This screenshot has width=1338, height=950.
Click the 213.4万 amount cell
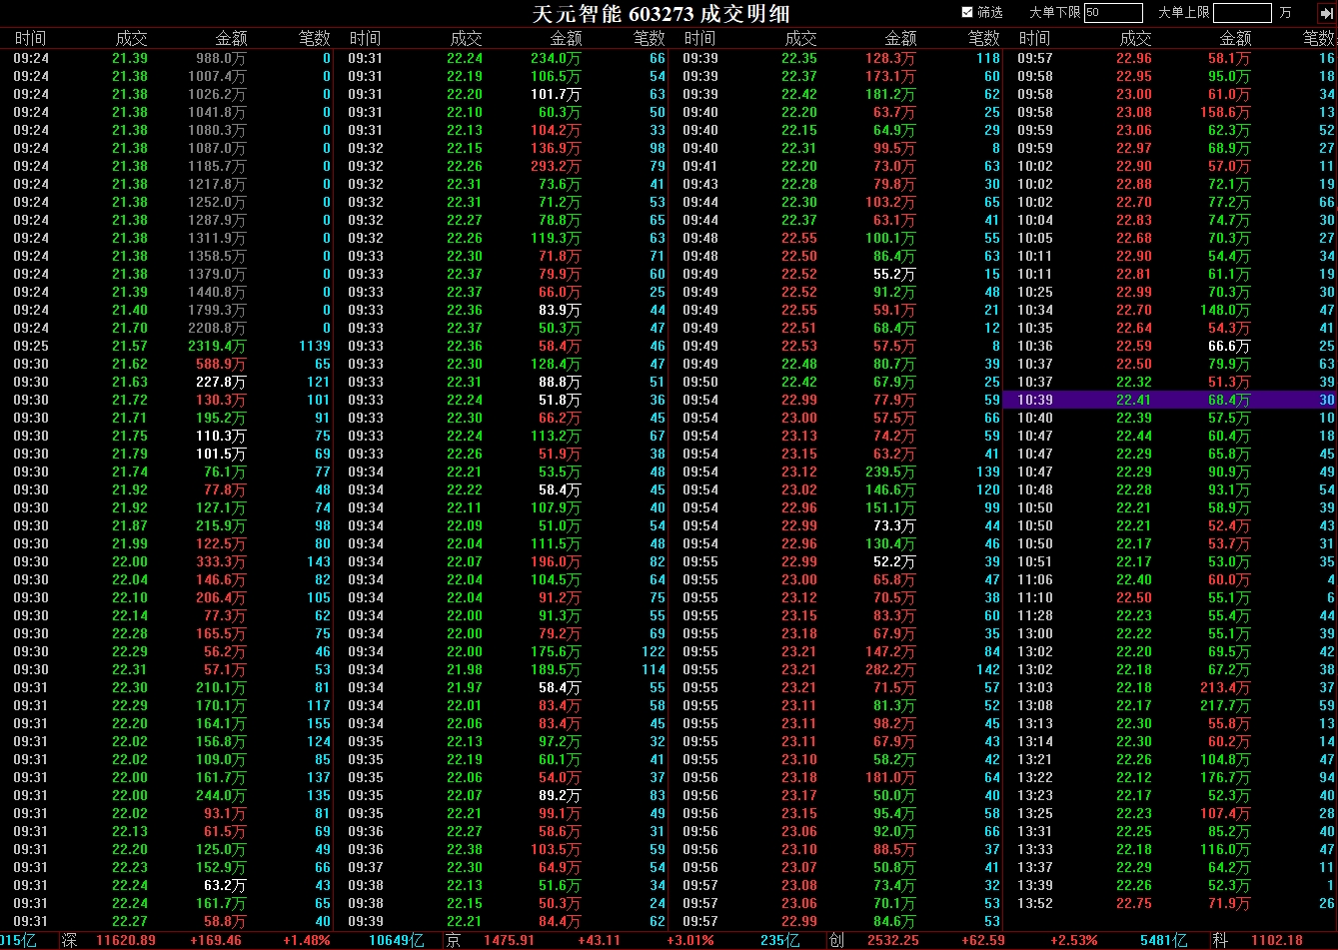point(1225,687)
